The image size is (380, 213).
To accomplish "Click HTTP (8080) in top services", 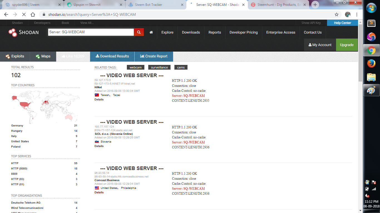I will (19, 169).
